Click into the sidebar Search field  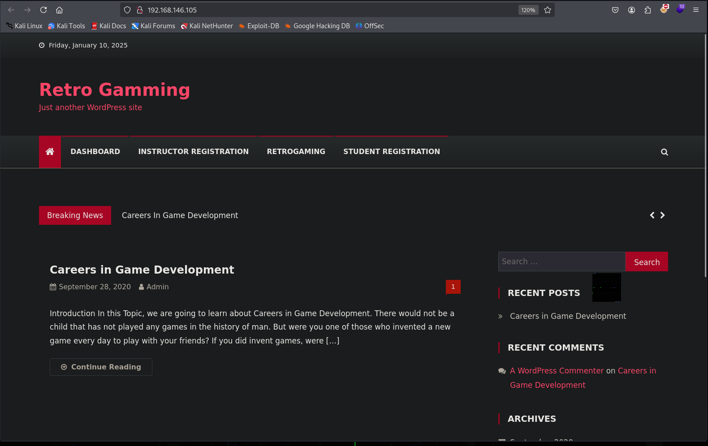(x=561, y=262)
